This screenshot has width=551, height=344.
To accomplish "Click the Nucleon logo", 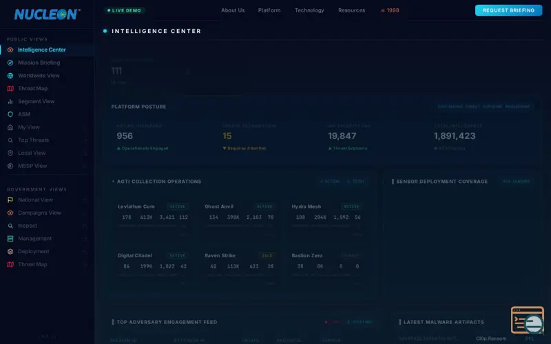I will tap(47, 14).
